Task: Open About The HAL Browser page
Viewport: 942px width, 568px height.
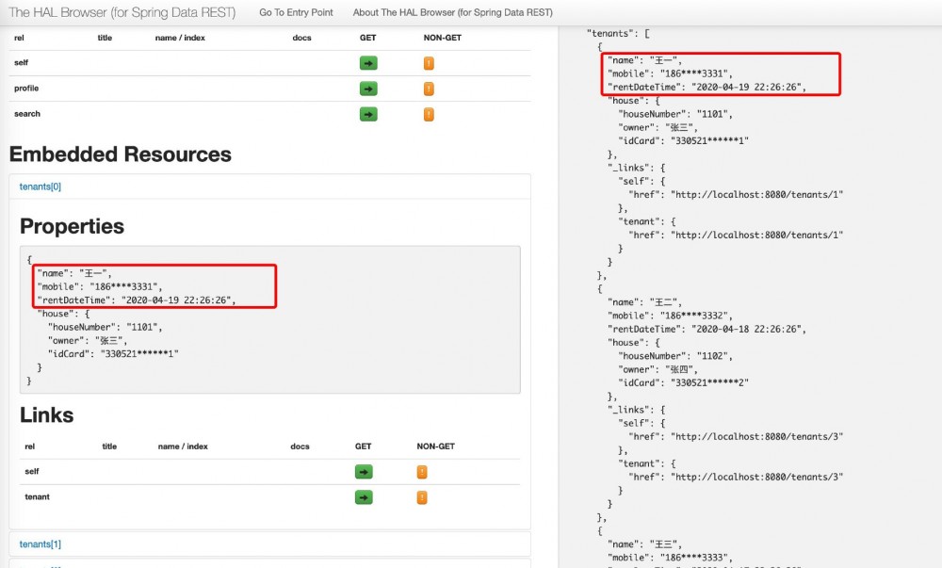Action: pyautogui.click(x=452, y=13)
